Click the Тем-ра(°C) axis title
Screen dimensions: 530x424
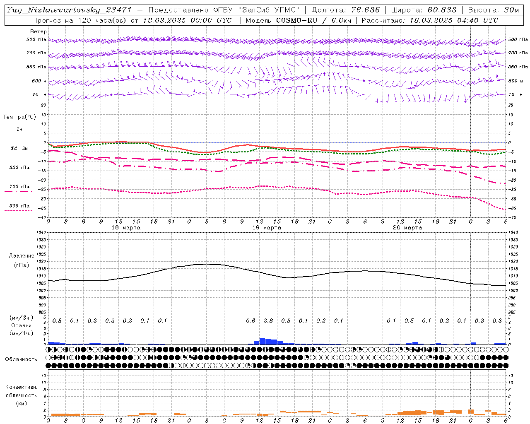pyautogui.click(x=19, y=117)
